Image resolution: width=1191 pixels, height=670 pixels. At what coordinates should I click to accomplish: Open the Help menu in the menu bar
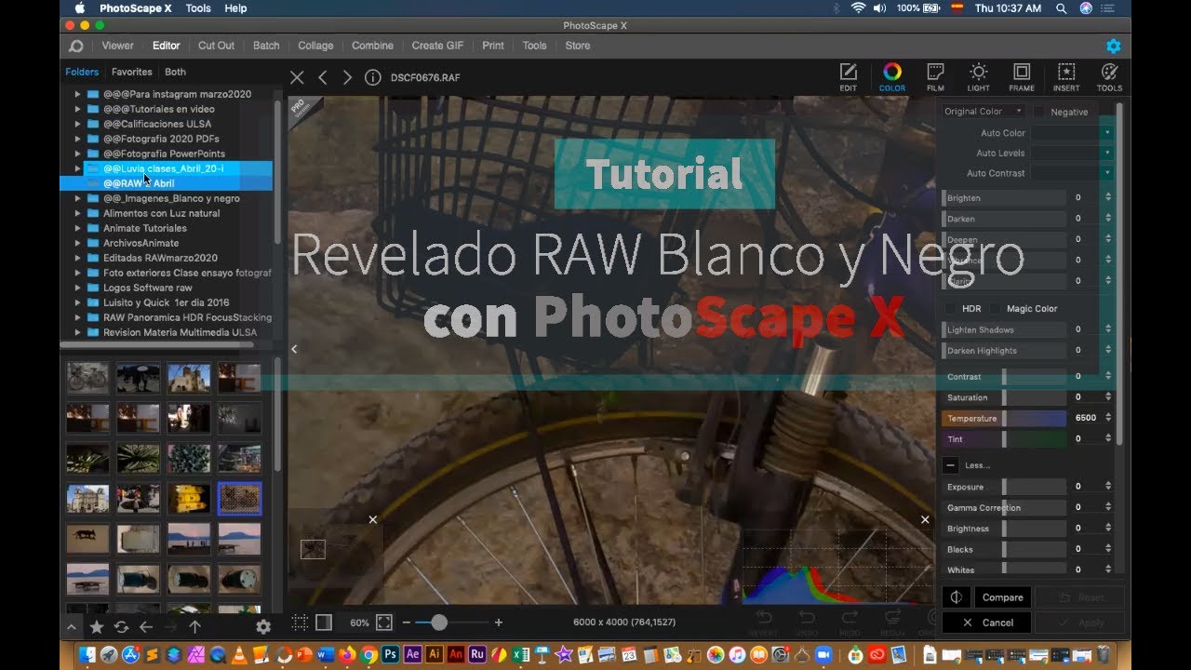235,8
